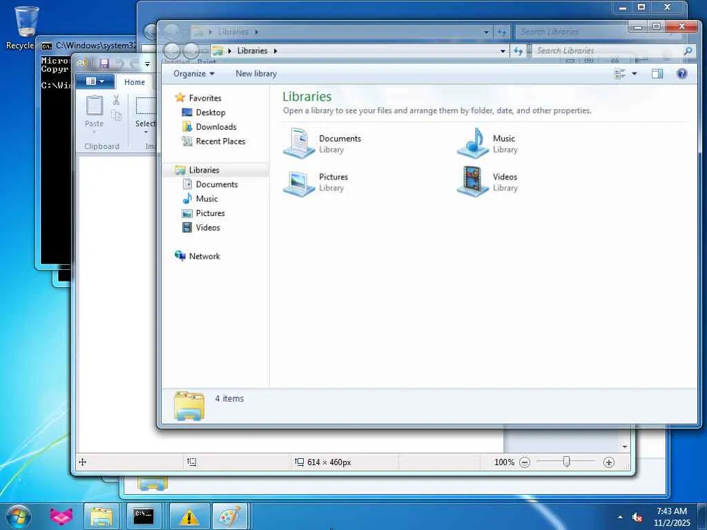Viewport: 707px width, 530px height.
Task: Click Paste clipboard icon in Paint
Action: (x=94, y=106)
